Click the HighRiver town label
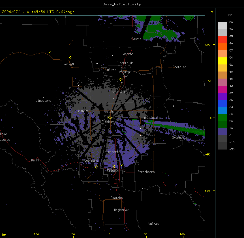This screenshot has height=238, width=244. click(x=122, y=210)
